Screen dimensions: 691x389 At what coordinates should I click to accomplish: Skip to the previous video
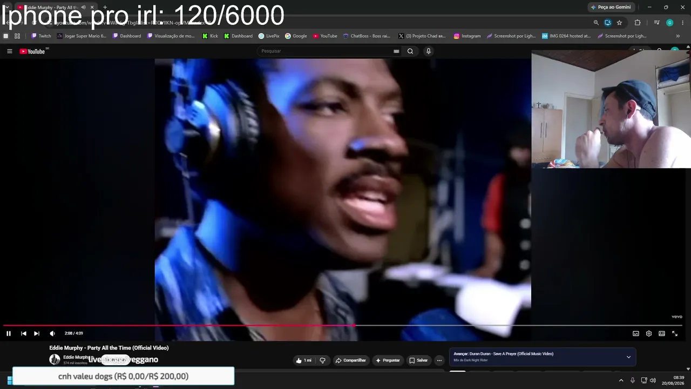pos(24,333)
